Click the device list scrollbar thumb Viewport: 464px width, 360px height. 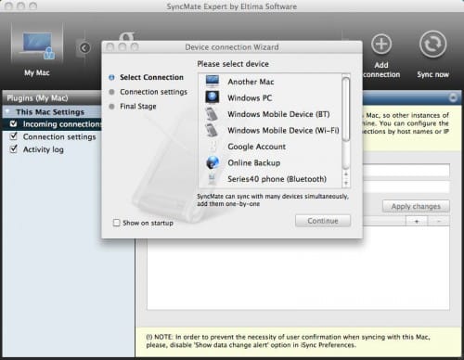coord(346,109)
